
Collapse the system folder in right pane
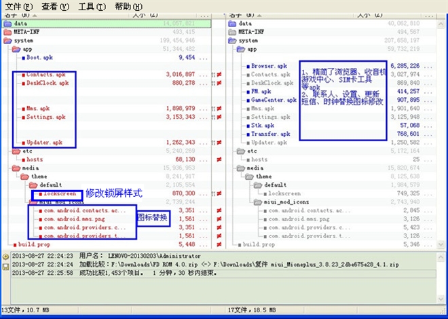(232, 41)
